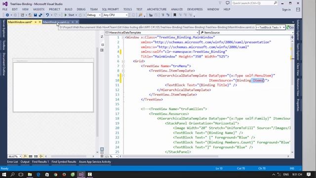
Task: Open Solution Explorer side tab
Action: click(x=298, y=30)
